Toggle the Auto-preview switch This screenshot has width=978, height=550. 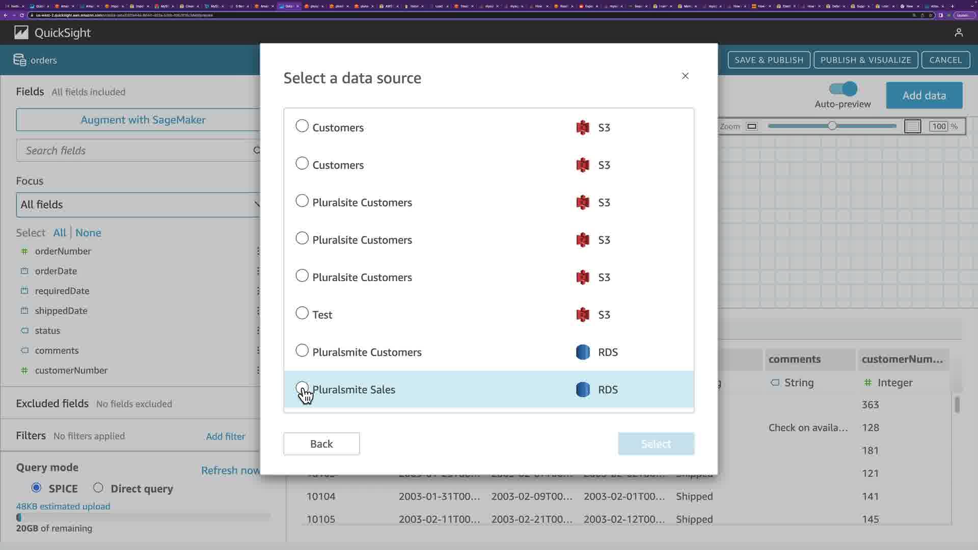click(x=843, y=89)
